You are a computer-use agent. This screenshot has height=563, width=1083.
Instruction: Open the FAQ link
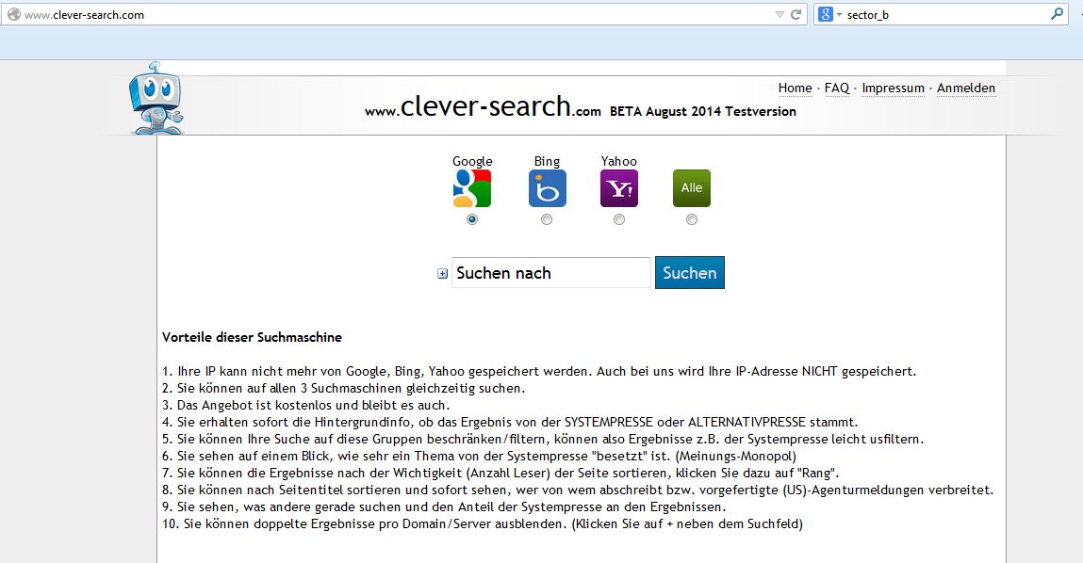(836, 88)
